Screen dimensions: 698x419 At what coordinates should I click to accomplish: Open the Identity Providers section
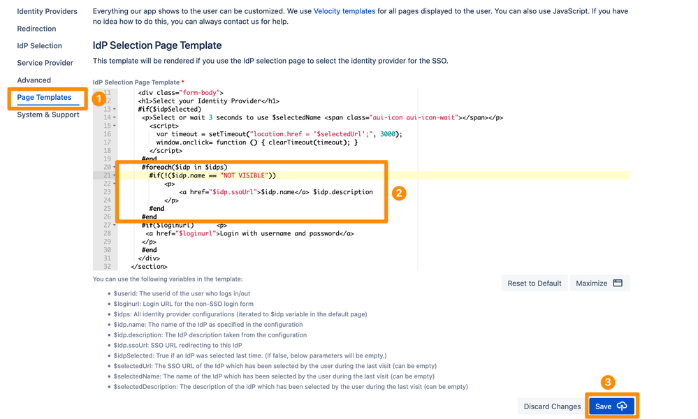point(48,11)
